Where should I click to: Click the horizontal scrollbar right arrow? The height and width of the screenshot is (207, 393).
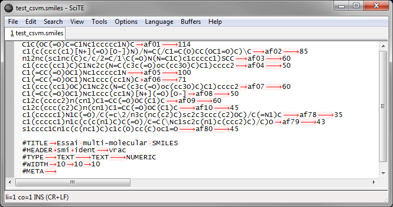pos(374,183)
